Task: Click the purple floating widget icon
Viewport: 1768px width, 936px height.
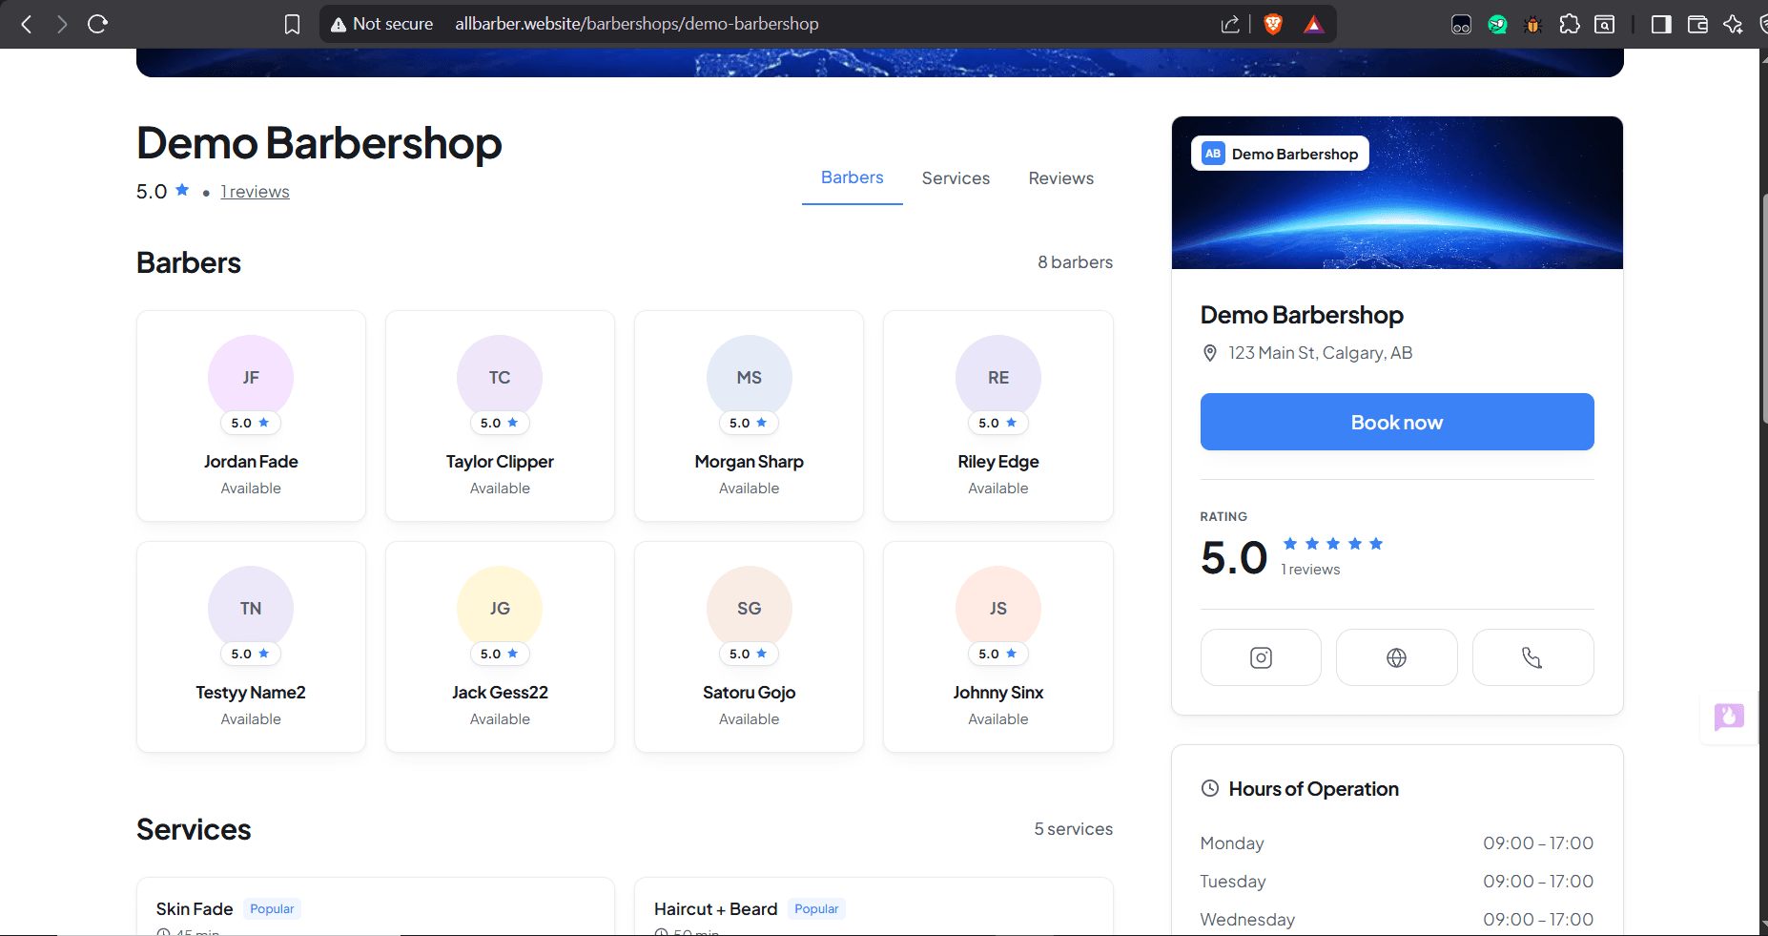Action: click(1729, 717)
